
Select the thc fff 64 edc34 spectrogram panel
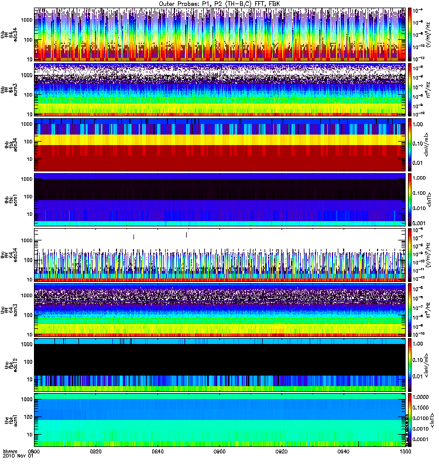point(220,255)
